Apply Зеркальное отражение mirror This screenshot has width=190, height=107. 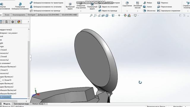tap(169, 11)
